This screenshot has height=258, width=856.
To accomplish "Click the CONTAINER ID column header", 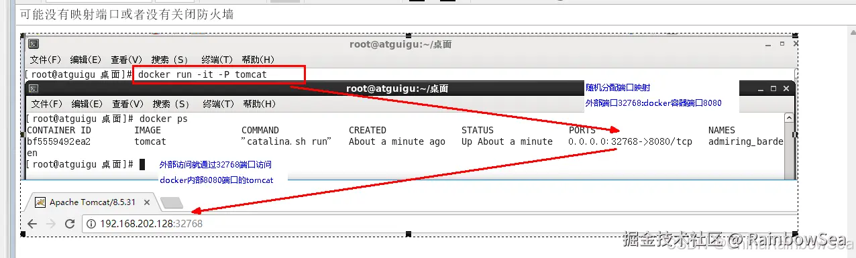I will point(59,130).
